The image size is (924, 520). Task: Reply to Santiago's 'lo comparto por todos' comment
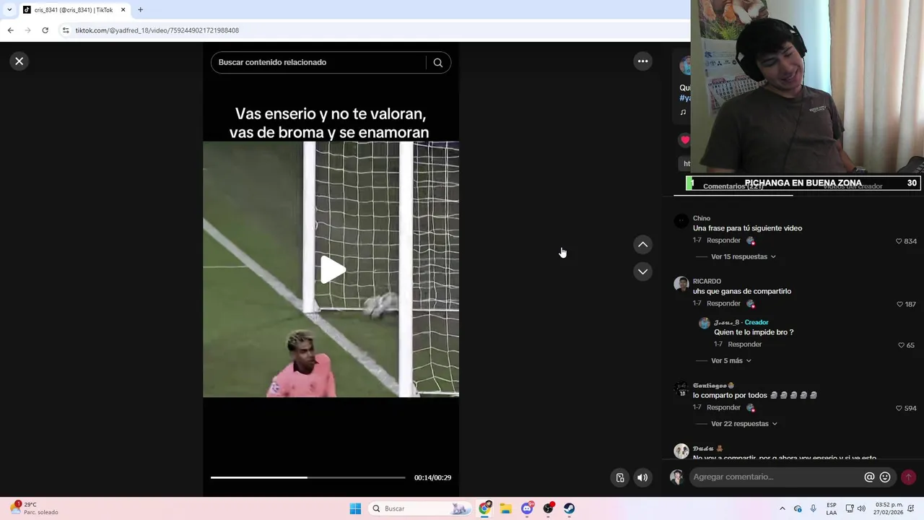723,407
